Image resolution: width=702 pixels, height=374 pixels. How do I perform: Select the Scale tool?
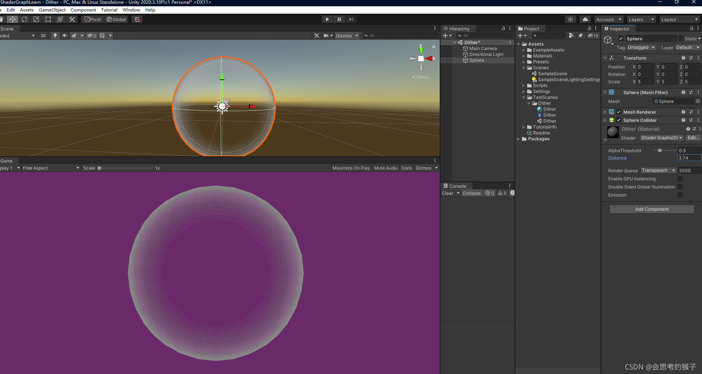36,19
